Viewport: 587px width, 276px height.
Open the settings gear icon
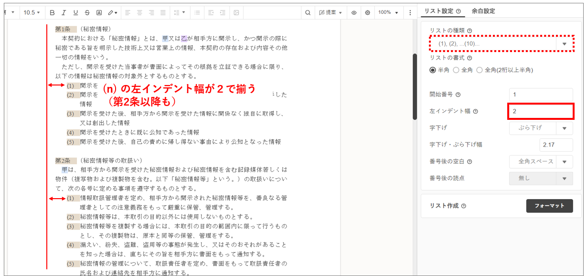367,12
